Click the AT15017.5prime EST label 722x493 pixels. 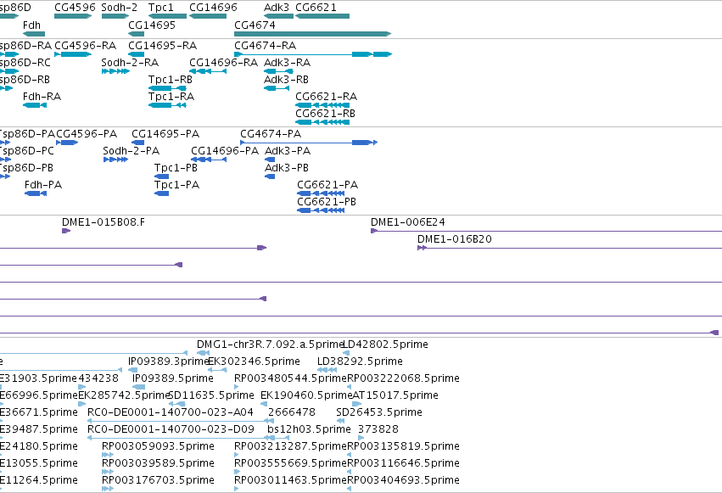click(395, 395)
